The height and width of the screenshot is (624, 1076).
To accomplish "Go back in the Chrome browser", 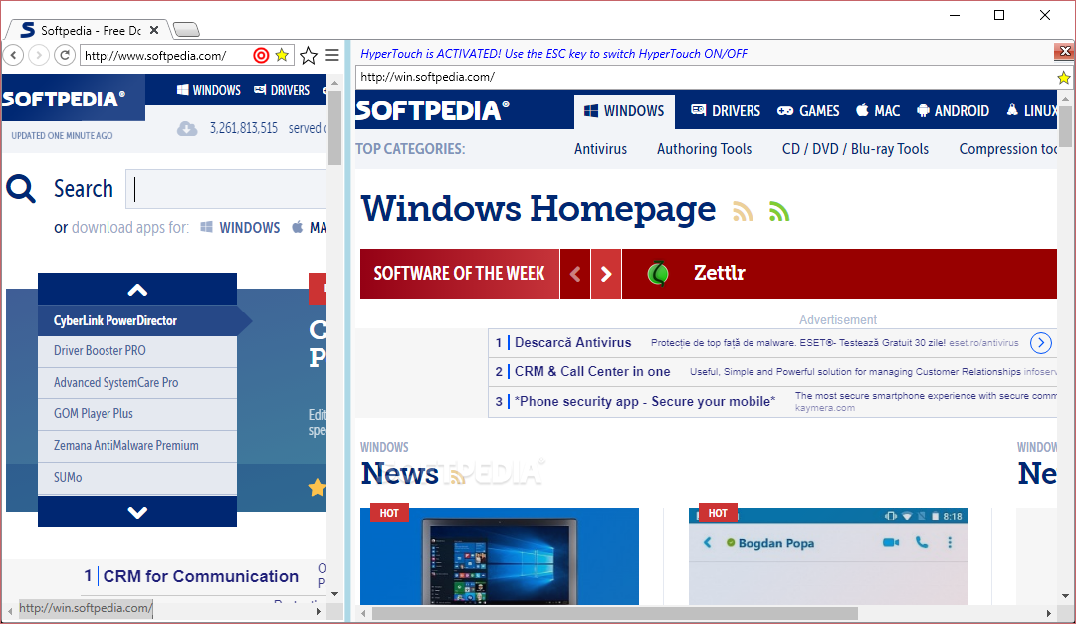I will pos(13,55).
